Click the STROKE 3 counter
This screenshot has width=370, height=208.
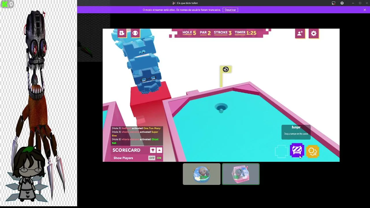[223, 33]
